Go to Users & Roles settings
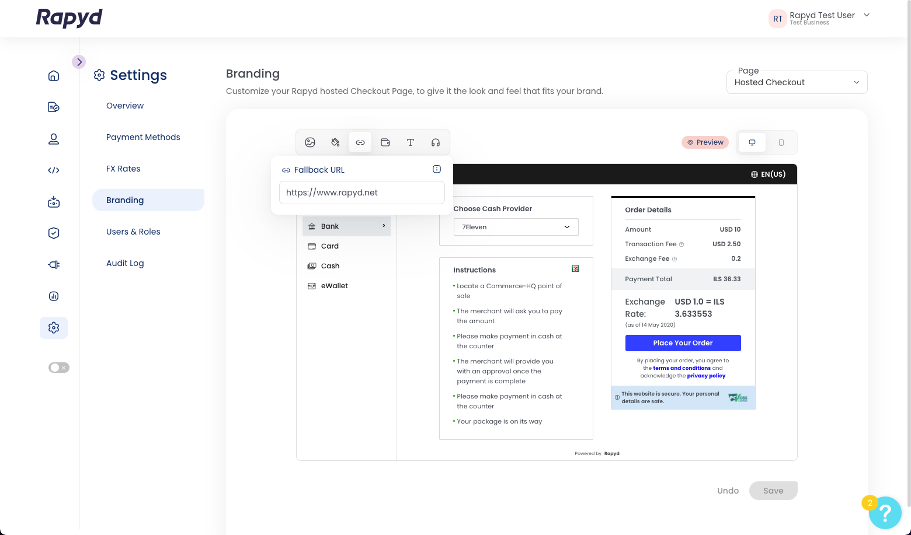Viewport: 911px width, 535px height. [x=133, y=232]
